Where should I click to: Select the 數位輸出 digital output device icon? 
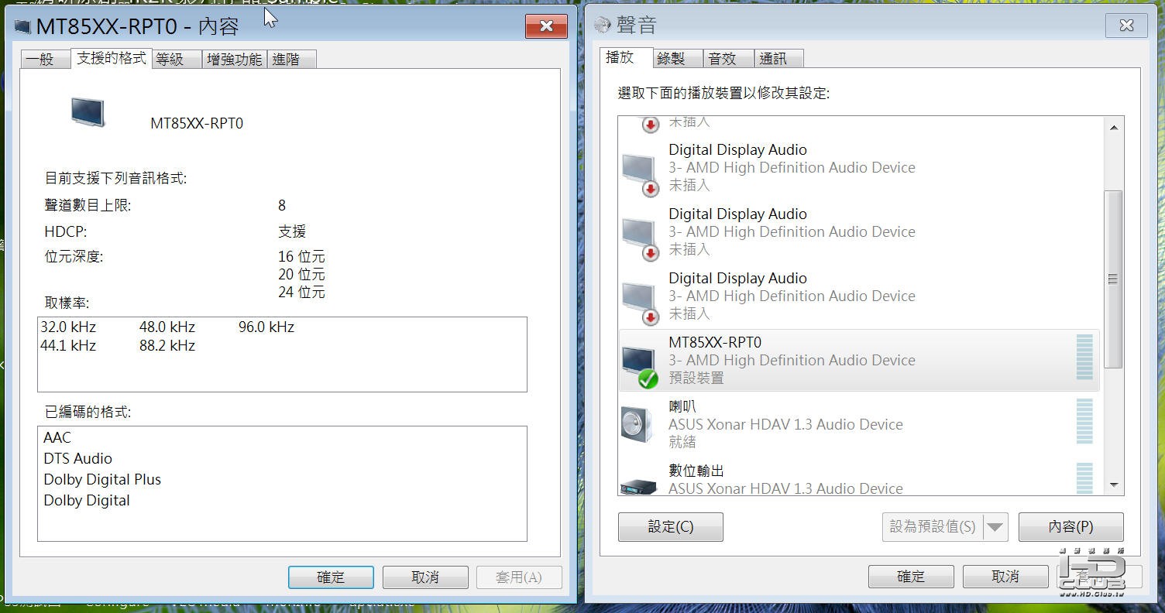tap(639, 485)
